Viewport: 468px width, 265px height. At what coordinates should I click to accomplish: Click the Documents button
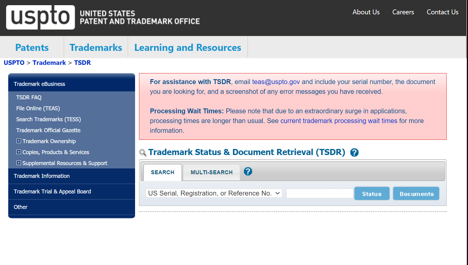pos(416,194)
